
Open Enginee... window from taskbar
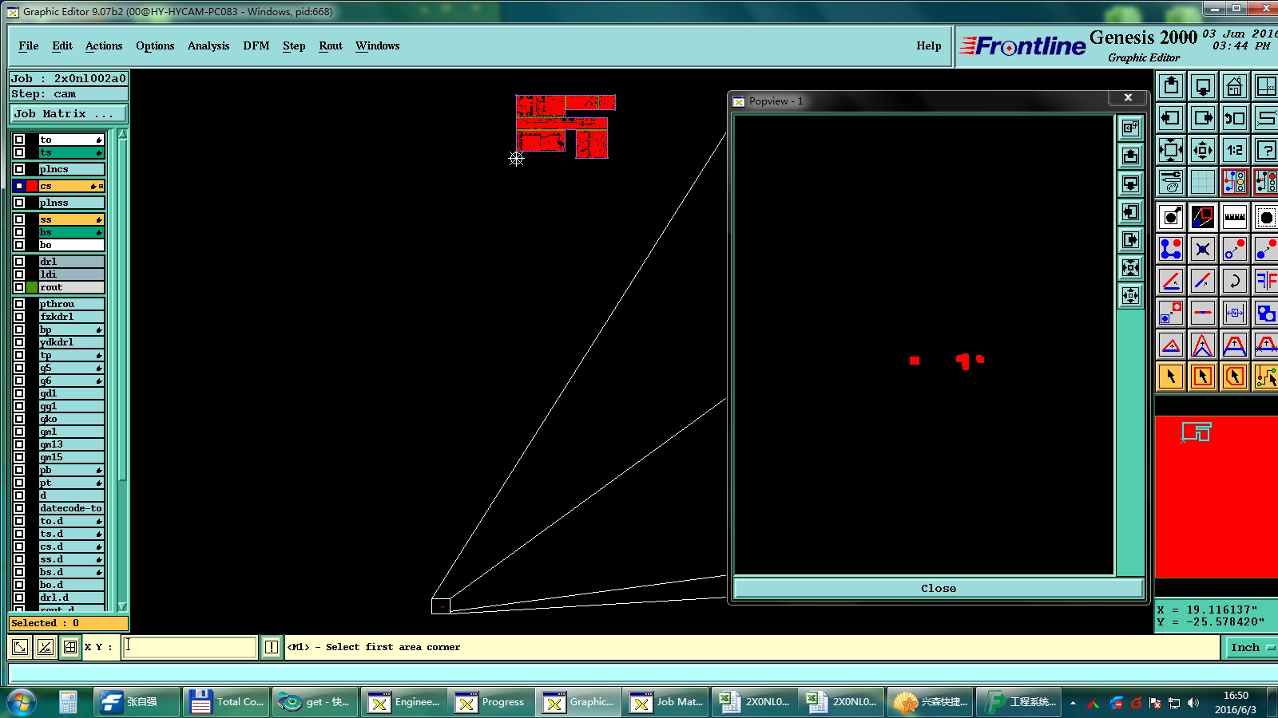coord(403,702)
